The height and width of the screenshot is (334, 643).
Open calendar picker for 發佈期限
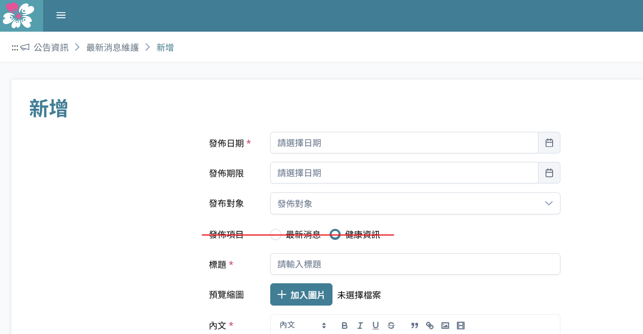click(x=549, y=173)
